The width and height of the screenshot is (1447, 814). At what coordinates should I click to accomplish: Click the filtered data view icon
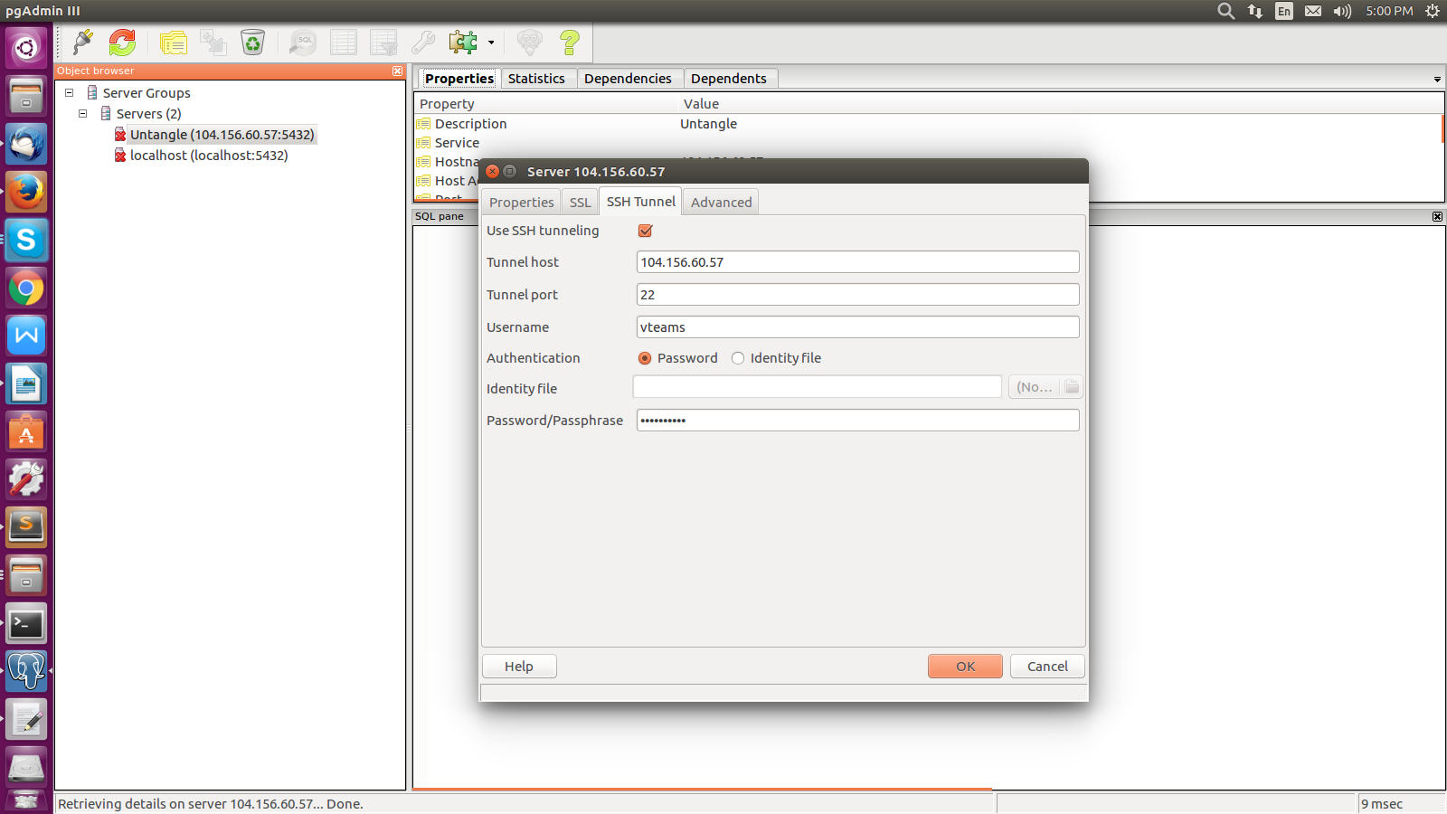click(383, 42)
